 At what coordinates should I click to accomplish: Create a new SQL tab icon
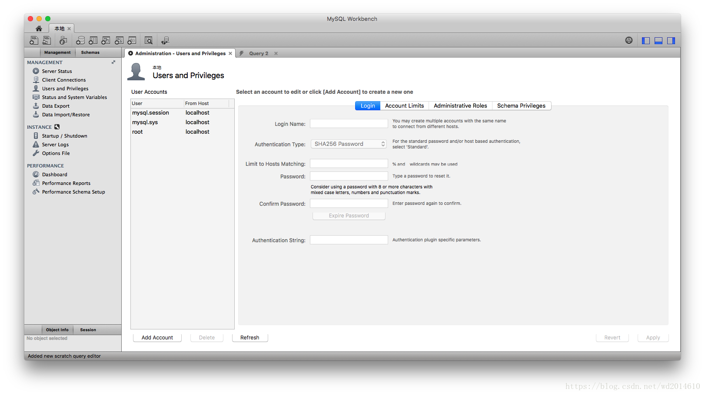[34, 40]
